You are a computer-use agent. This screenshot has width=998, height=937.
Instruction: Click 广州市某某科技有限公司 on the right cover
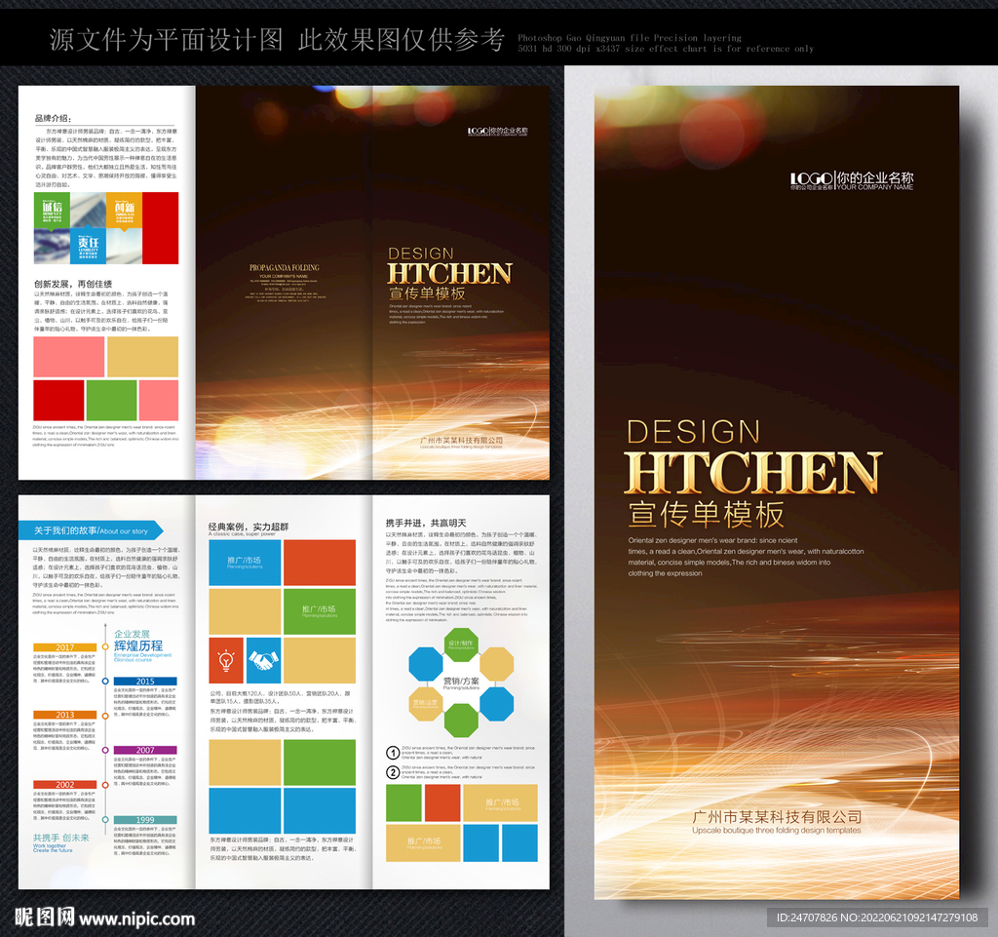click(777, 817)
